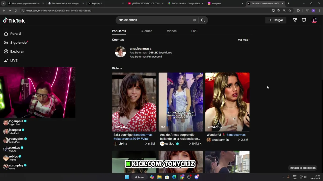The width and height of the screenshot is (323, 181).
Task: Open the LIVE sidebar section
Action: [x=11, y=60]
